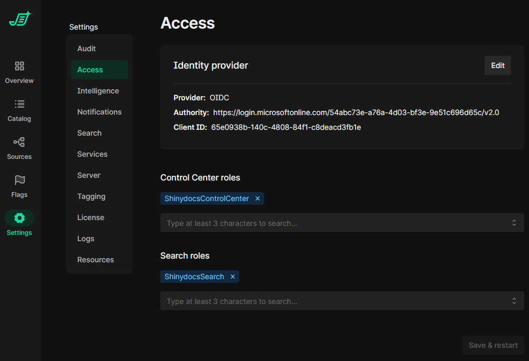Open the Catalog list icon
Image resolution: width=529 pixels, height=361 pixels.
coord(20,104)
